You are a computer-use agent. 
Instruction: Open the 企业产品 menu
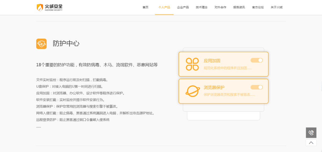point(183,7)
